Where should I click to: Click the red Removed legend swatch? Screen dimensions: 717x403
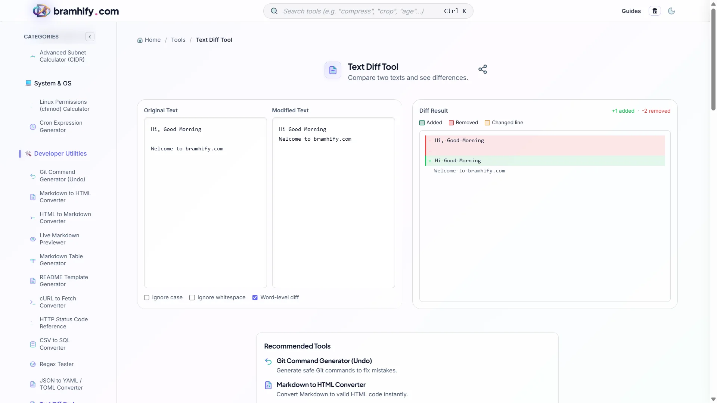[451, 123]
